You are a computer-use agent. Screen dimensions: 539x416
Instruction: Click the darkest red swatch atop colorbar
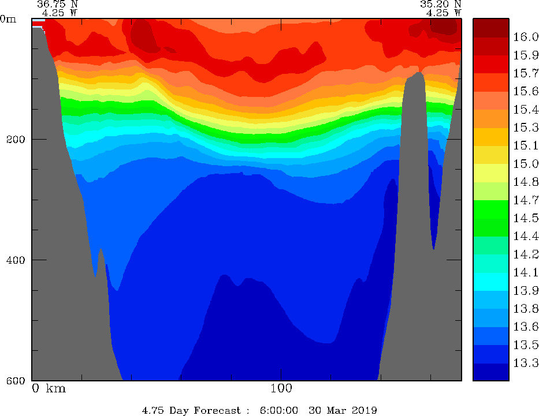click(491, 28)
